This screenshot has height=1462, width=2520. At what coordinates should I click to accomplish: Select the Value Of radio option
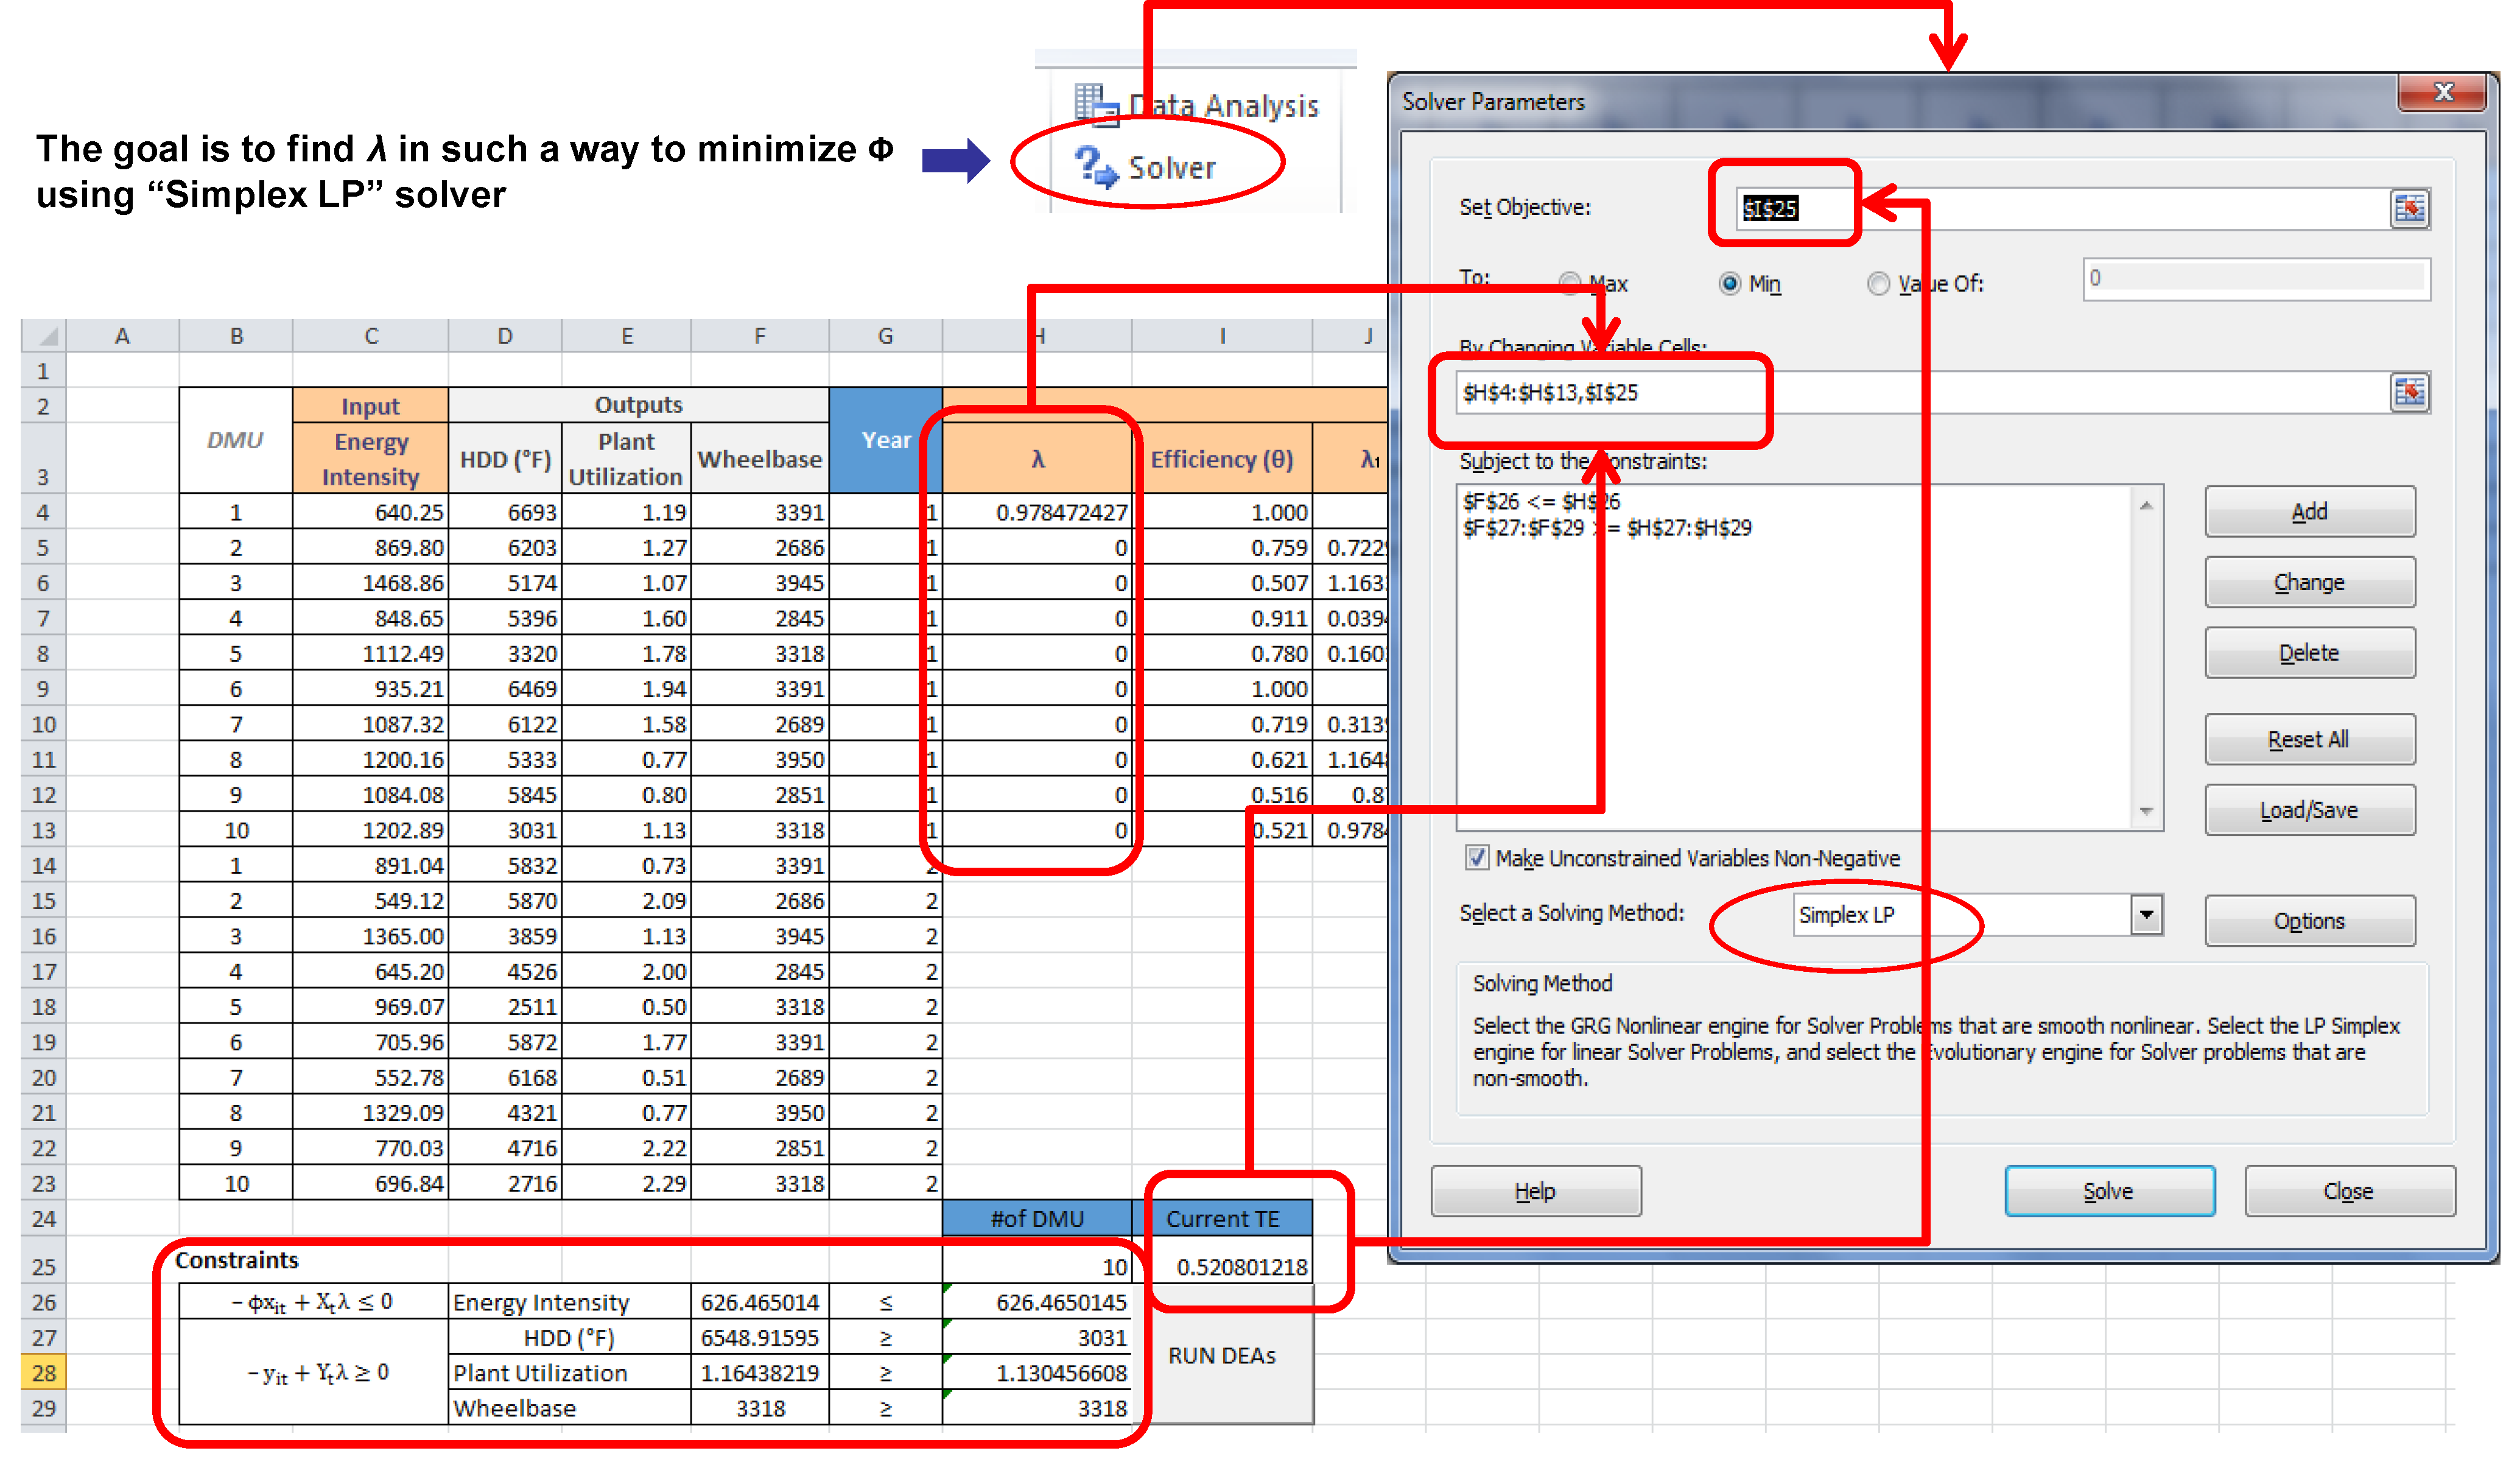[1878, 284]
